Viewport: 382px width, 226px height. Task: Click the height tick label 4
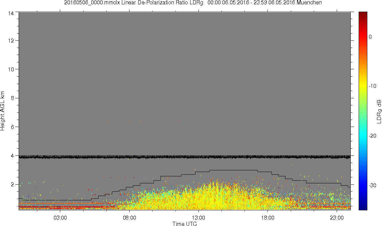tap(12, 156)
